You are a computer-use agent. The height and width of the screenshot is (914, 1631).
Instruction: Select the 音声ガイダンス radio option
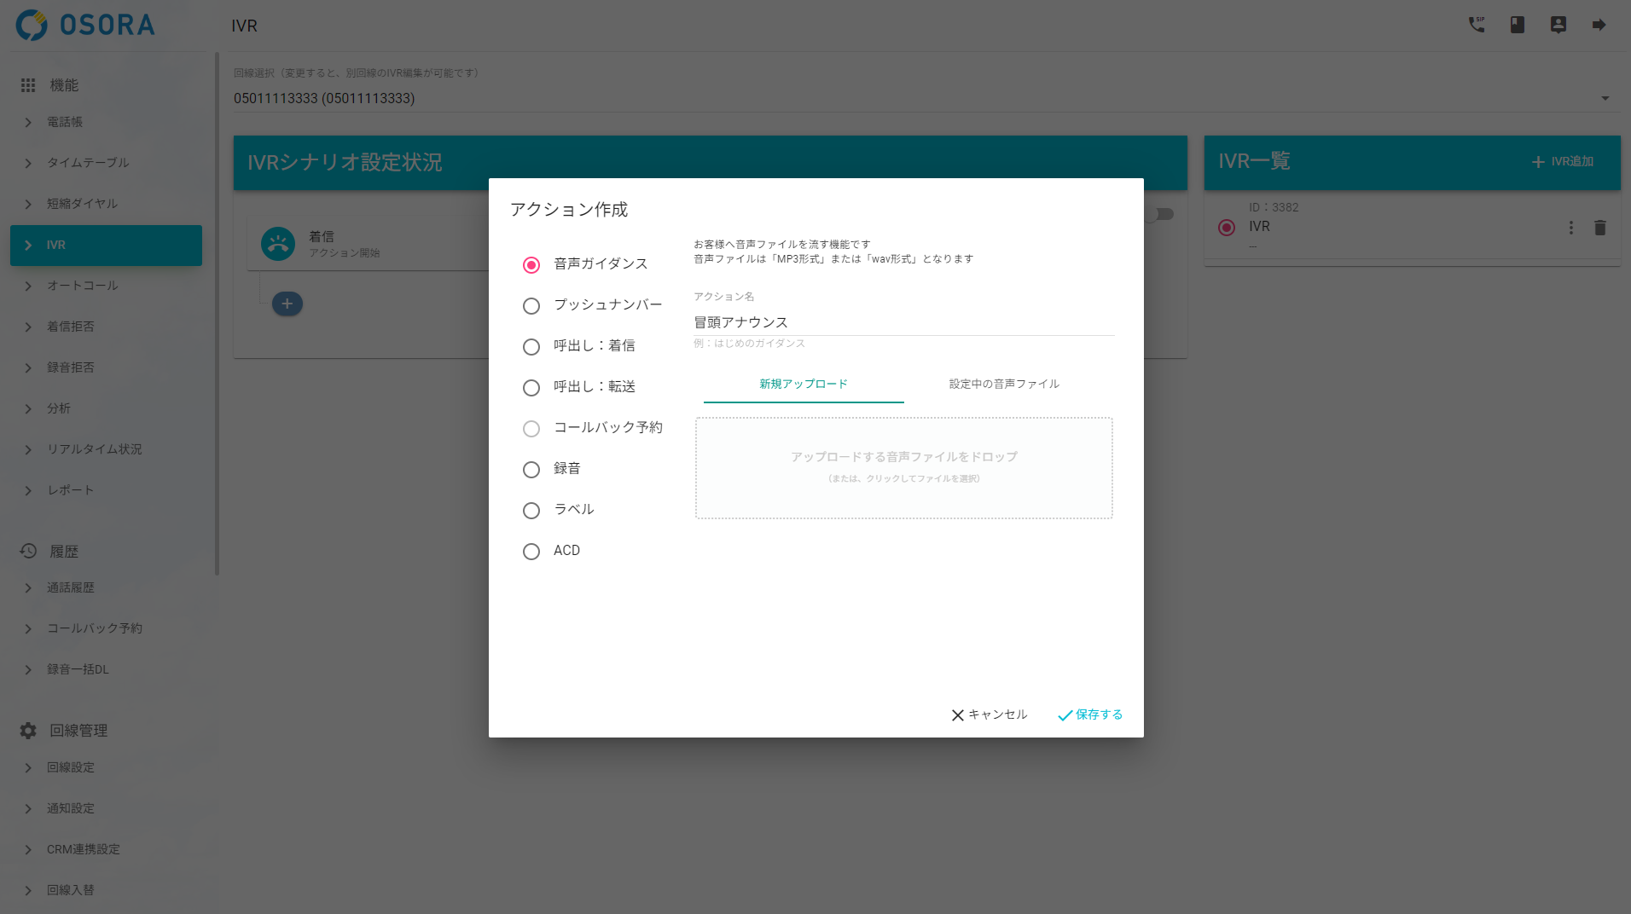click(531, 265)
